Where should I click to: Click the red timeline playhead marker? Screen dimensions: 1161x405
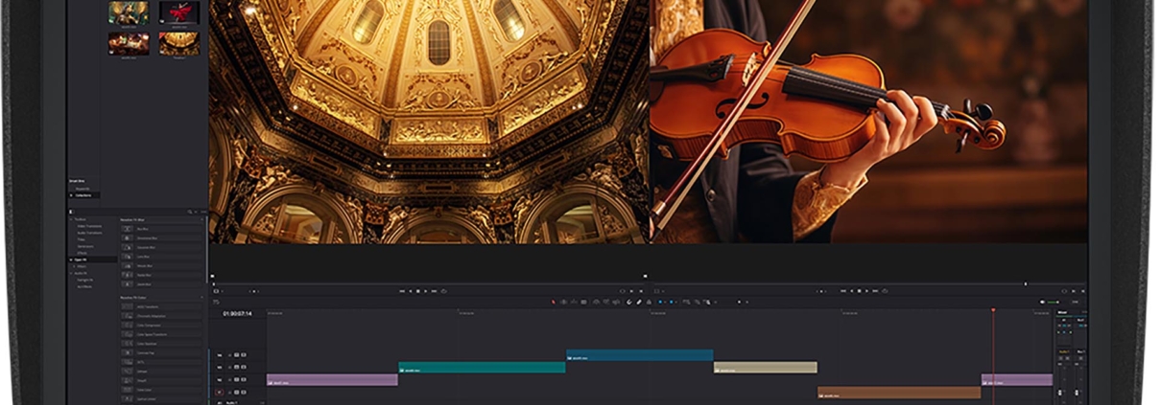(x=993, y=310)
